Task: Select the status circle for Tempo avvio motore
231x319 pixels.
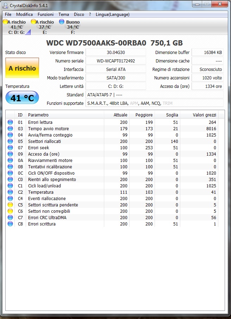Action: (x=10, y=128)
